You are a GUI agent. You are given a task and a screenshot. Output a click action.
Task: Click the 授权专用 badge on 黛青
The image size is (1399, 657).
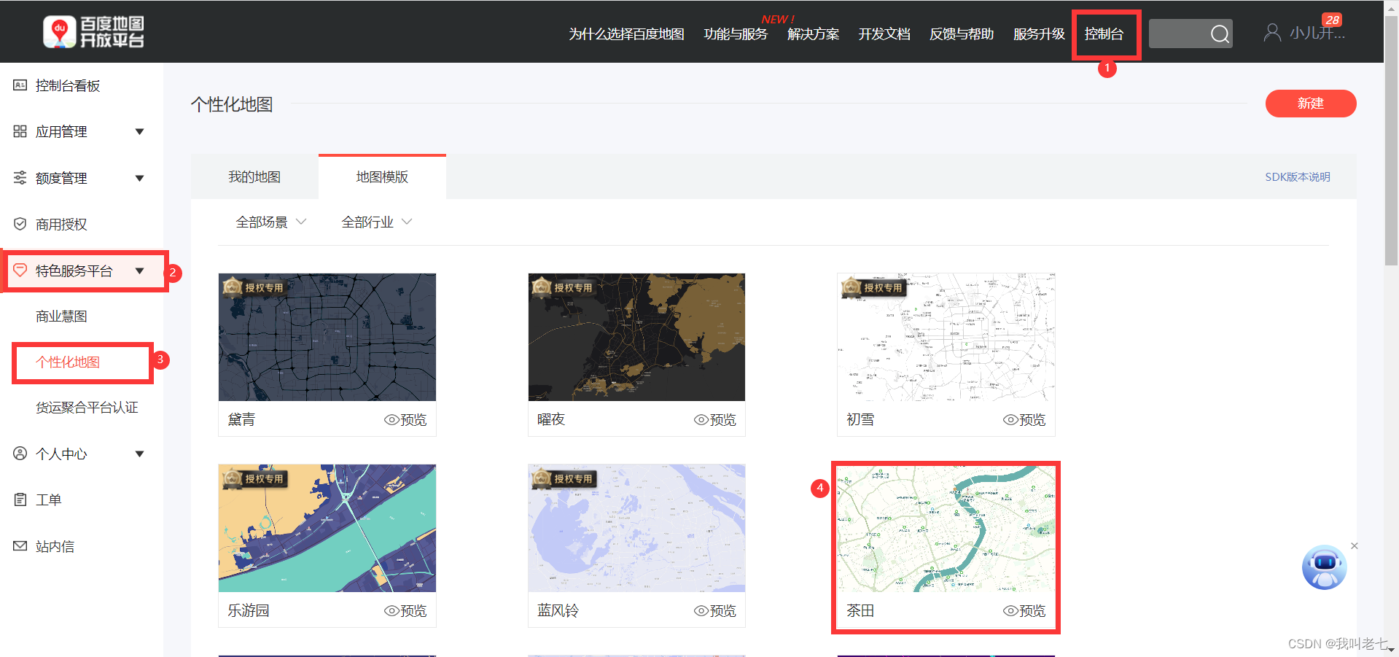(254, 287)
